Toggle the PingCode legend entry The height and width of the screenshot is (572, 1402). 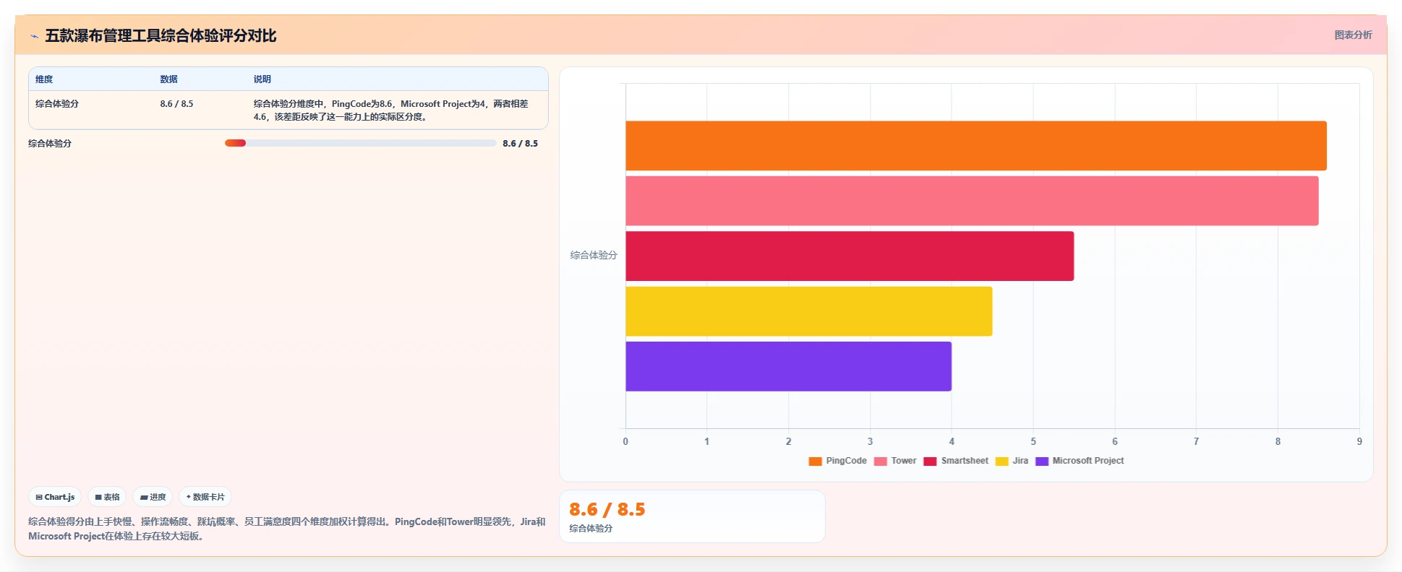coord(837,461)
